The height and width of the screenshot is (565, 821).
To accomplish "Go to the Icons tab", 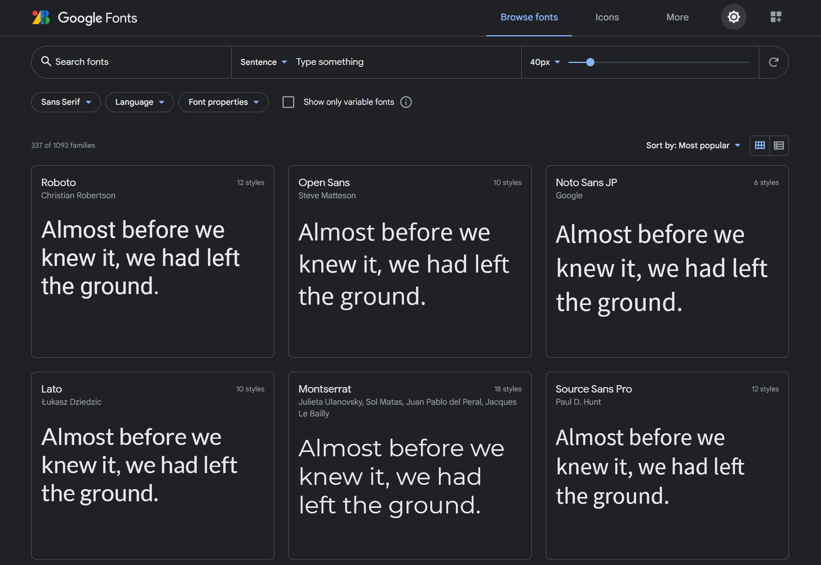I will pyautogui.click(x=607, y=18).
